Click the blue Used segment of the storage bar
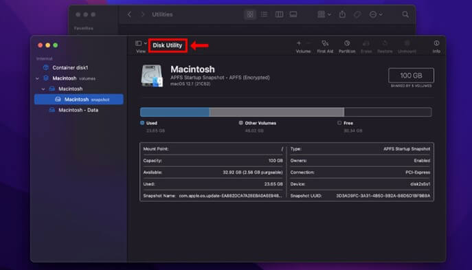Image resolution: width=472 pixels, height=270 pixels. [x=175, y=112]
